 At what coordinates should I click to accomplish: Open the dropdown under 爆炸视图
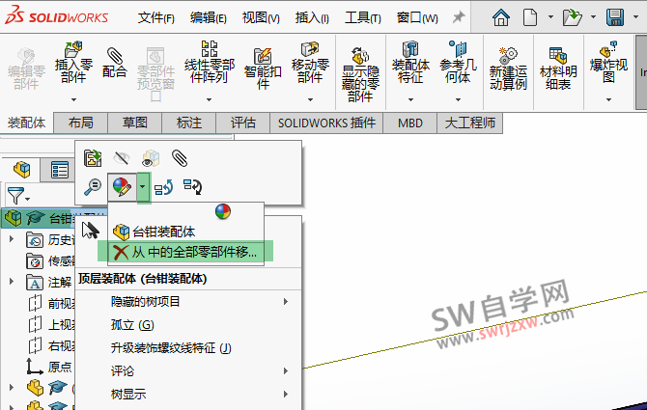(x=608, y=99)
